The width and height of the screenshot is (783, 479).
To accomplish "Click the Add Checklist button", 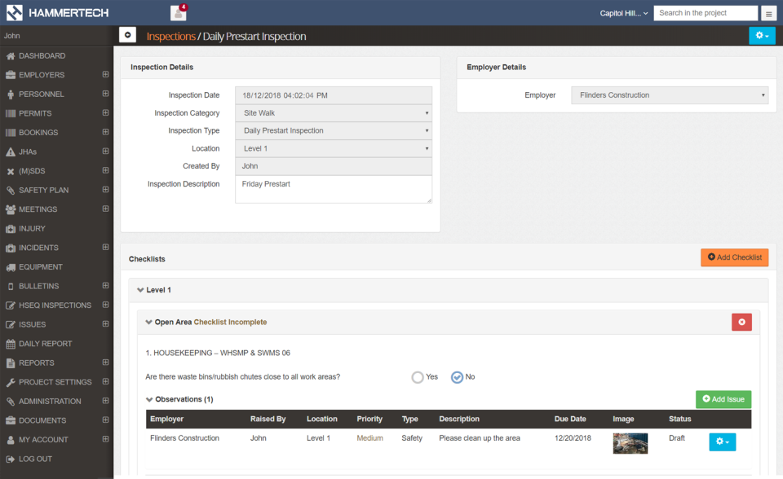I will point(735,257).
